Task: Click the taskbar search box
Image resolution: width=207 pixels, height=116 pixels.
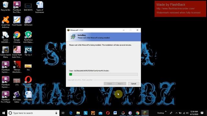Action: point(33,113)
